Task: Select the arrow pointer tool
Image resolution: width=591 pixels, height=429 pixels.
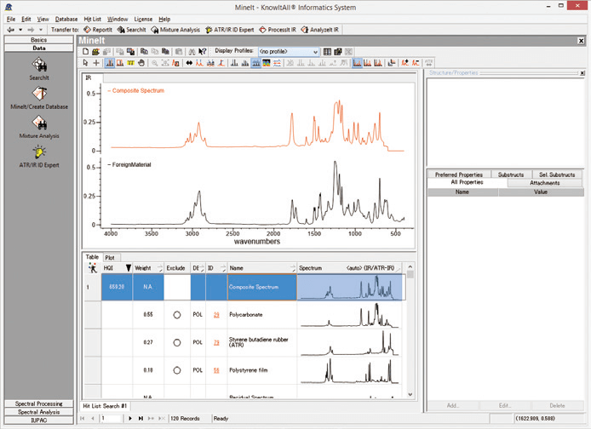Action: [85, 63]
